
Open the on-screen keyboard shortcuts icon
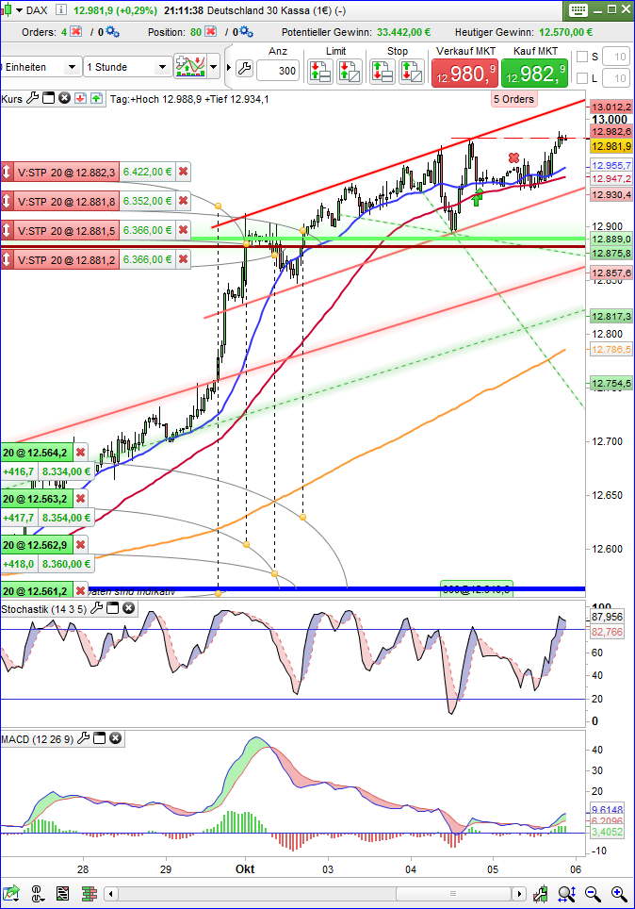[578, 9]
